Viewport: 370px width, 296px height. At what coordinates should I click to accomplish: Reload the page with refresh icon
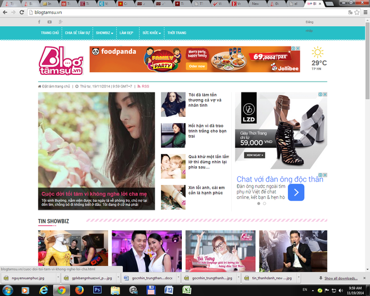click(x=22, y=12)
